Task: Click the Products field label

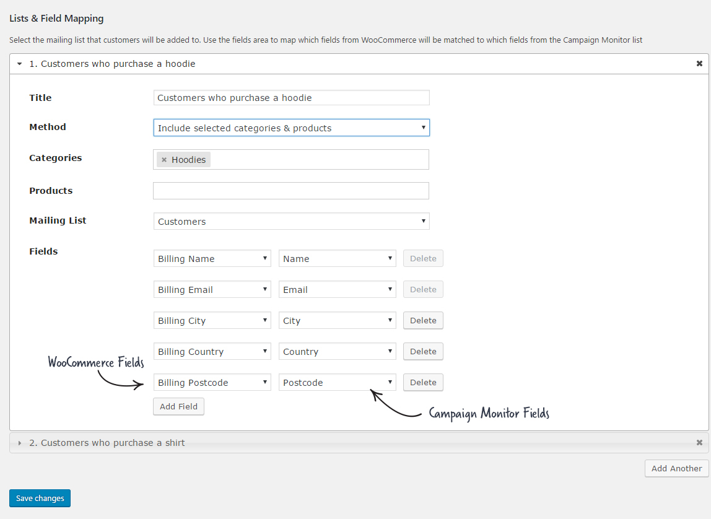Action: click(x=51, y=190)
